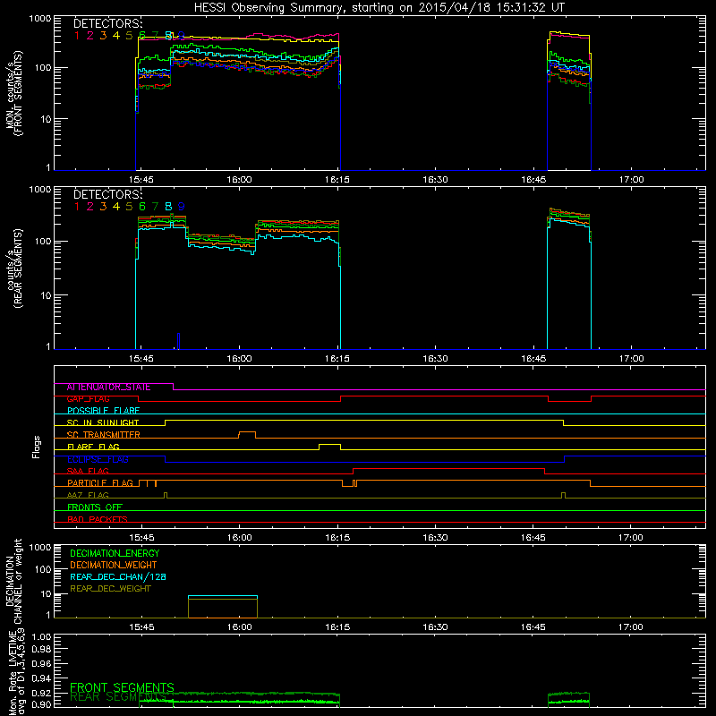Select detector 9 in front segments legend
This screenshot has width=716, height=716.
pyautogui.click(x=182, y=36)
